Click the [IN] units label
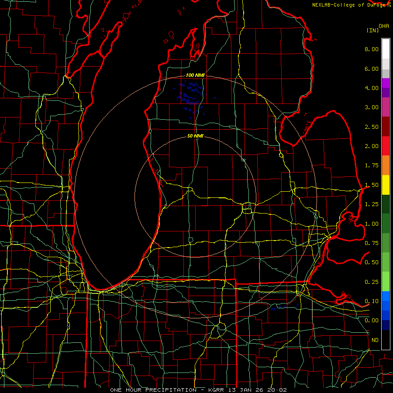 (373, 31)
